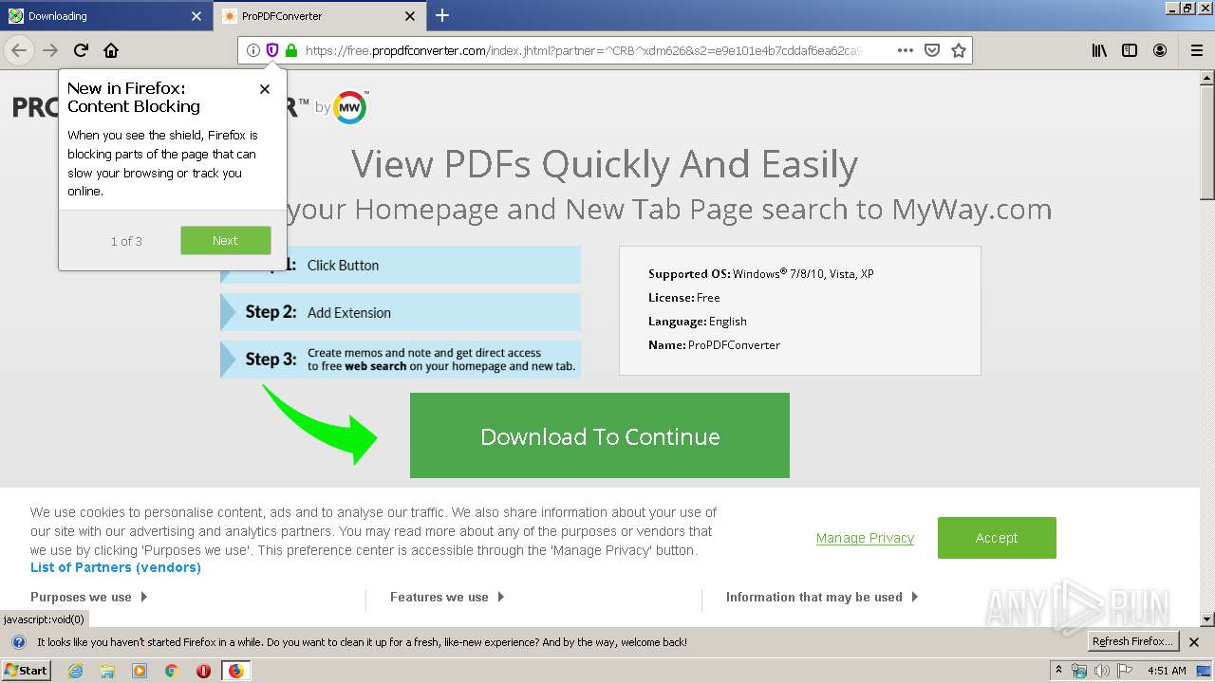
Task: Go back using the browser back arrow
Action: pos(19,50)
